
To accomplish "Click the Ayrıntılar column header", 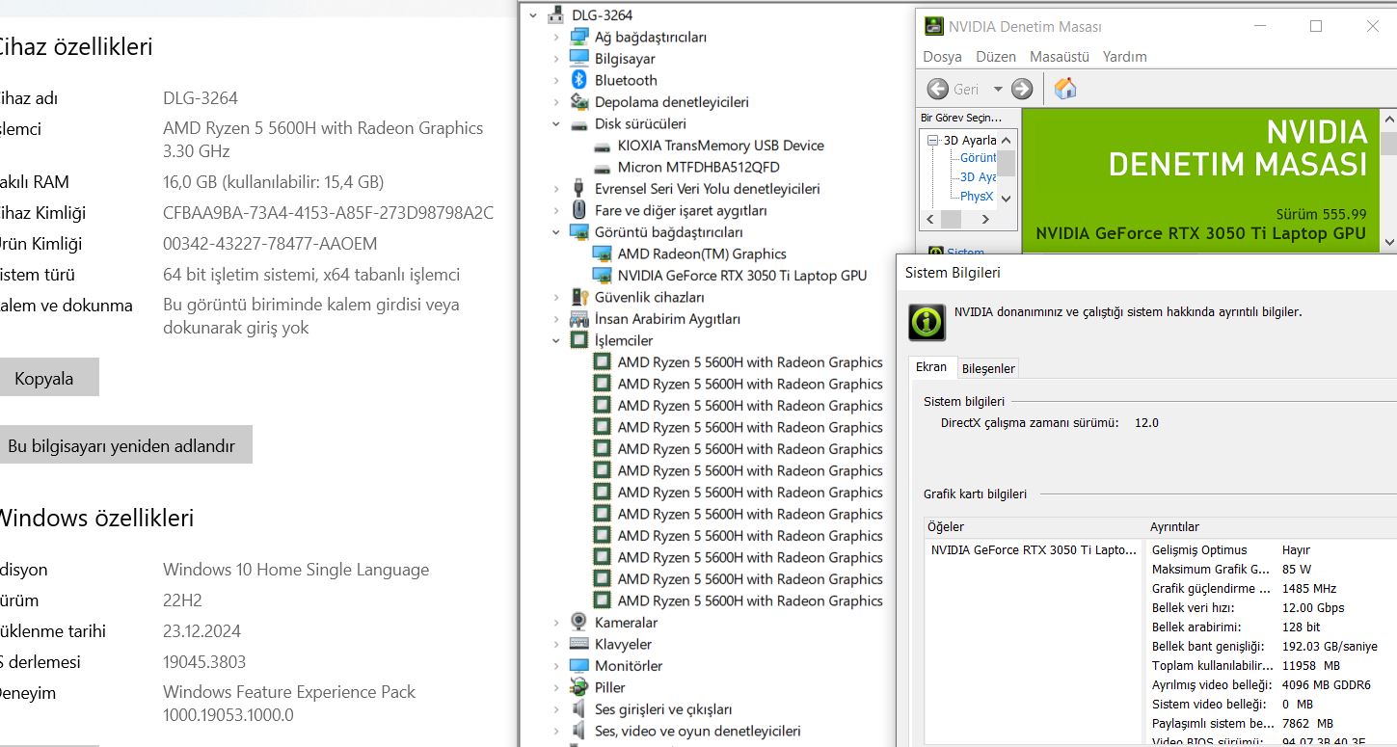I will pyautogui.click(x=1271, y=527).
